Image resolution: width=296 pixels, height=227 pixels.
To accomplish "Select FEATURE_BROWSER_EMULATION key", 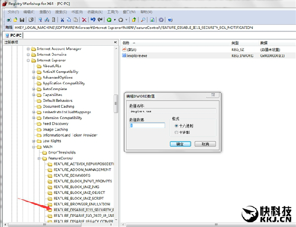I will [x=82, y=204].
